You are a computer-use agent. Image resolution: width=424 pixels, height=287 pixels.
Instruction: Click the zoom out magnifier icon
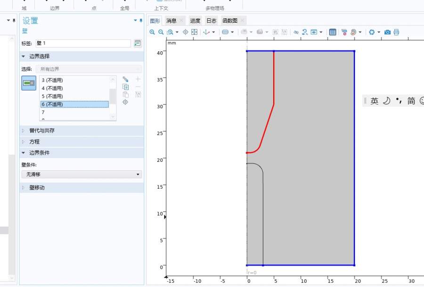pyautogui.click(x=161, y=32)
